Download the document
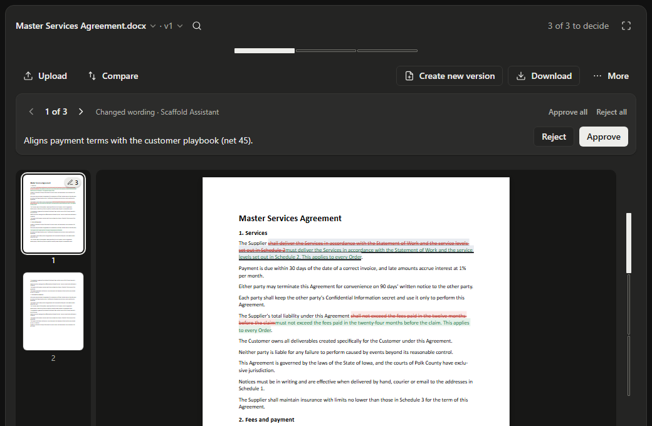This screenshot has height=426, width=652. [544, 76]
